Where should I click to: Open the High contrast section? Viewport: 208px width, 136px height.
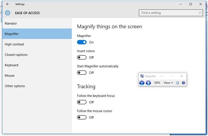(x=14, y=44)
